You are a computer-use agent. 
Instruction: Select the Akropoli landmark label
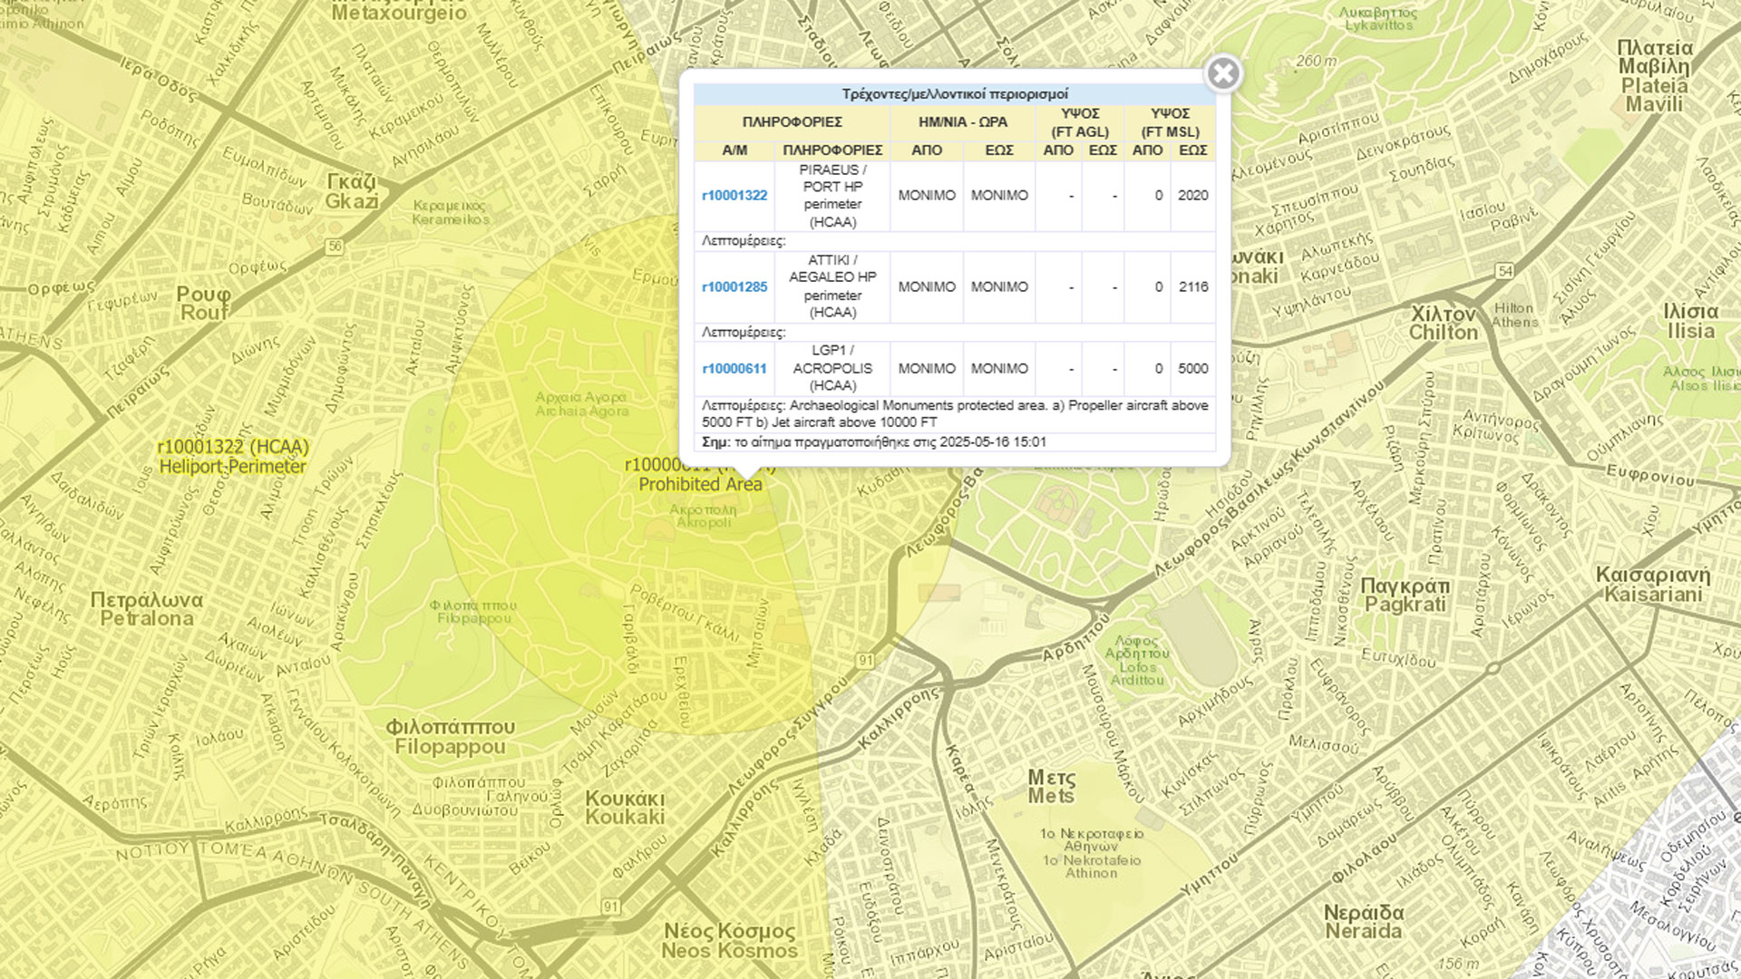(703, 516)
